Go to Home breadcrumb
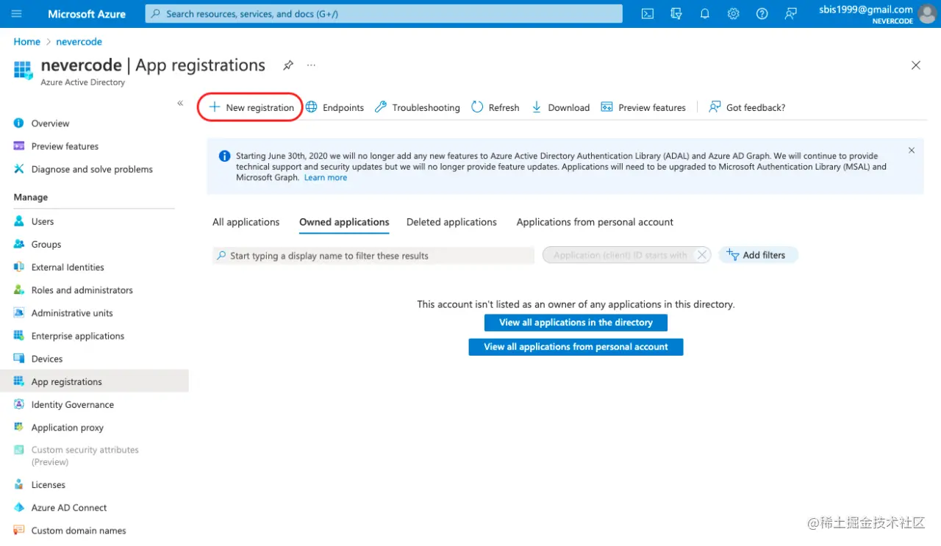The image size is (941, 546). (26, 42)
